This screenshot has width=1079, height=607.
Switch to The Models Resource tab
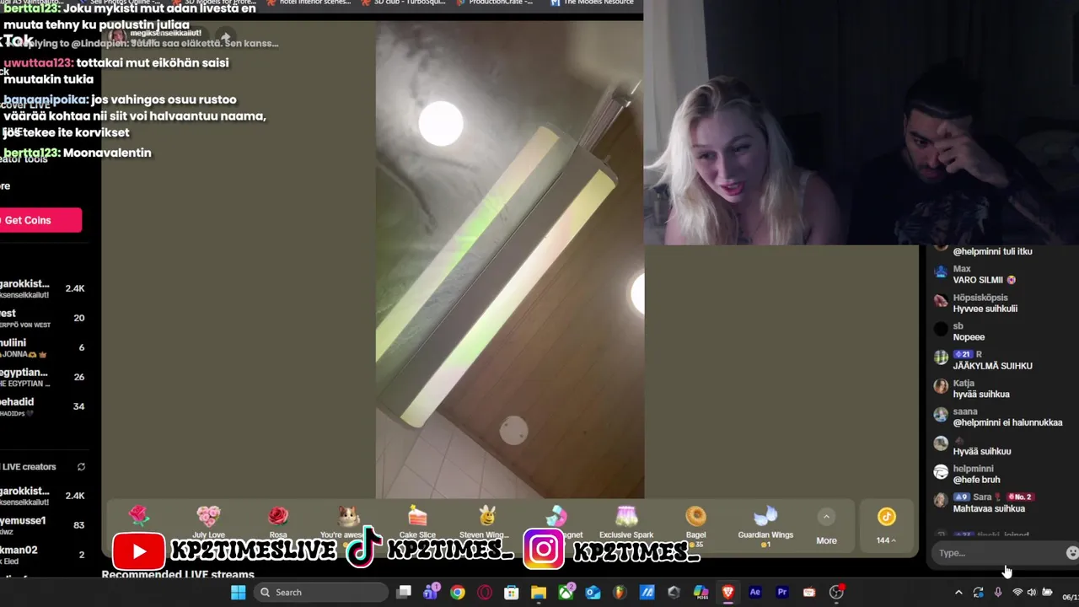590,3
